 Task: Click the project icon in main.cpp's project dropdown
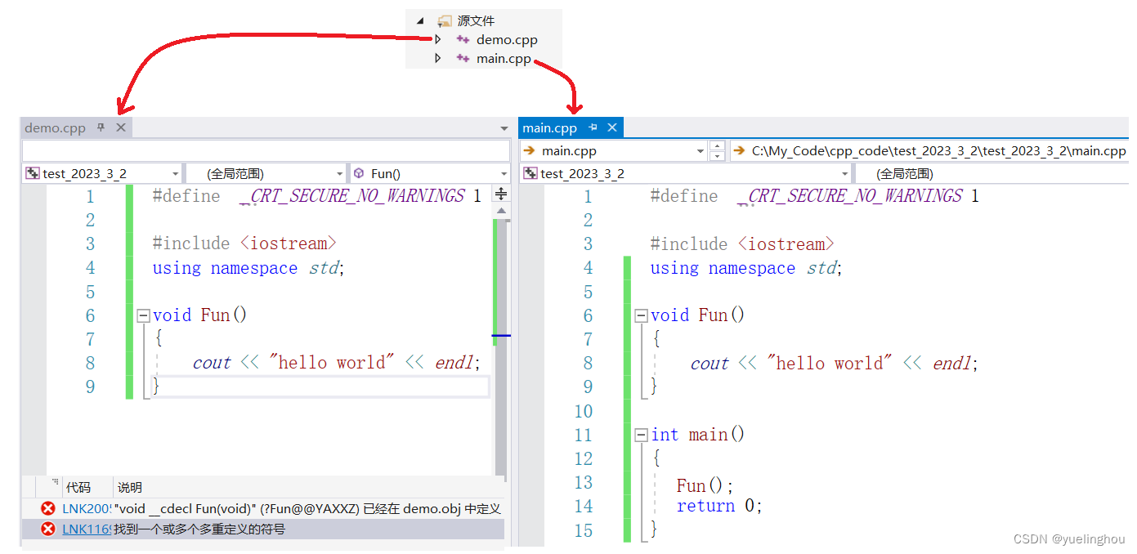pyautogui.click(x=530, y=173)
